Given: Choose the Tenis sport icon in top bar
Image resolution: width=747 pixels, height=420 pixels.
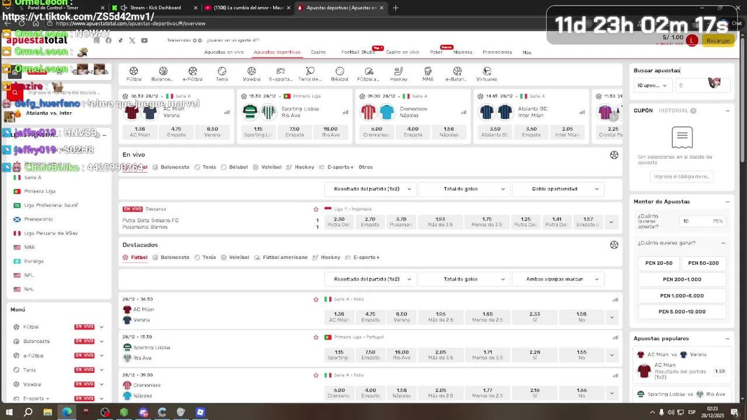Looking at the screenshot, I should point(222,71).
